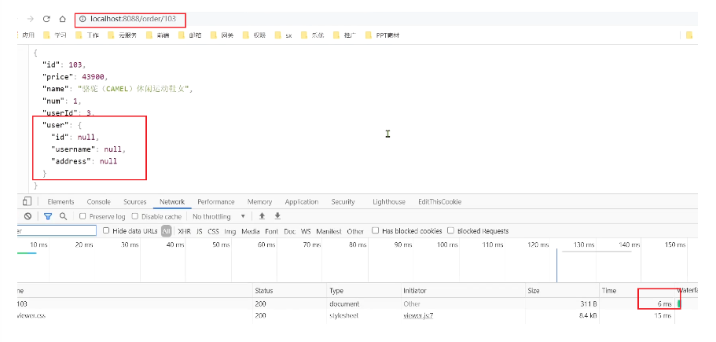Open the No throttling dropdown
The width and height of the screenshot is (716, 342).
[x=219, y=216]
